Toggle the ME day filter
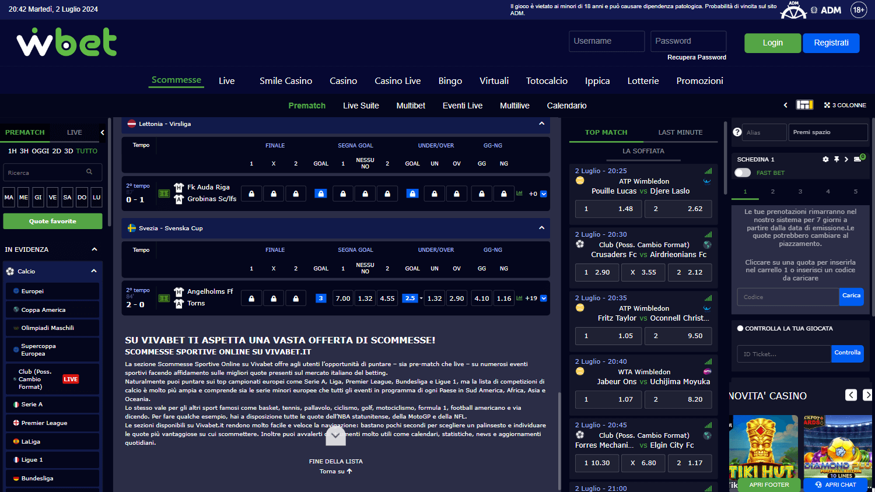 coord(23,197)
